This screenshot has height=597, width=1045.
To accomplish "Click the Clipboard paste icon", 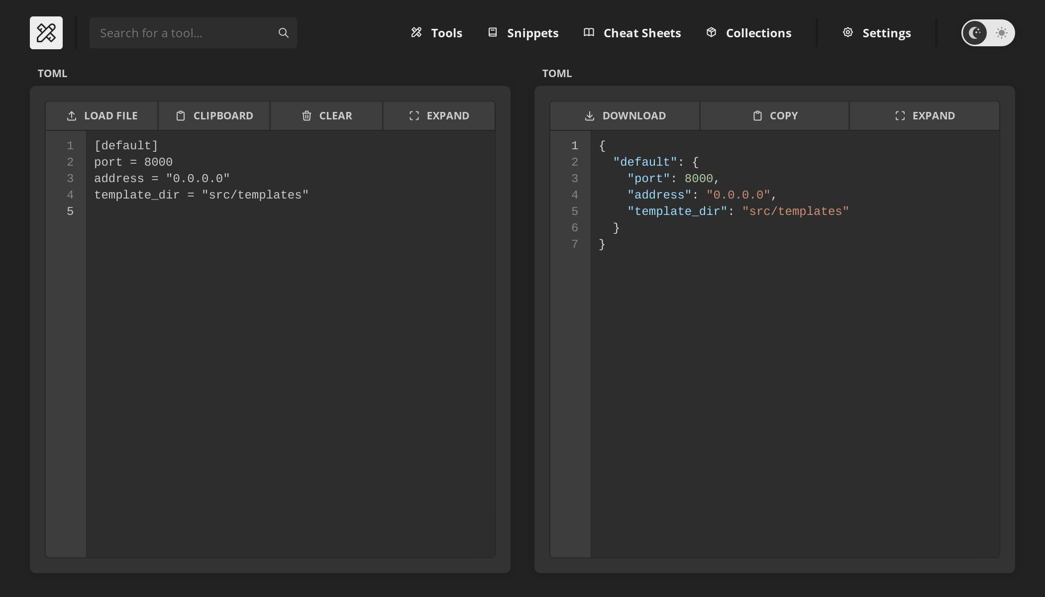I will [181, 115].
